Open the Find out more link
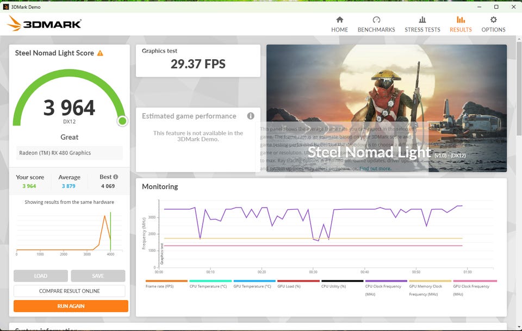 (375, 168)
